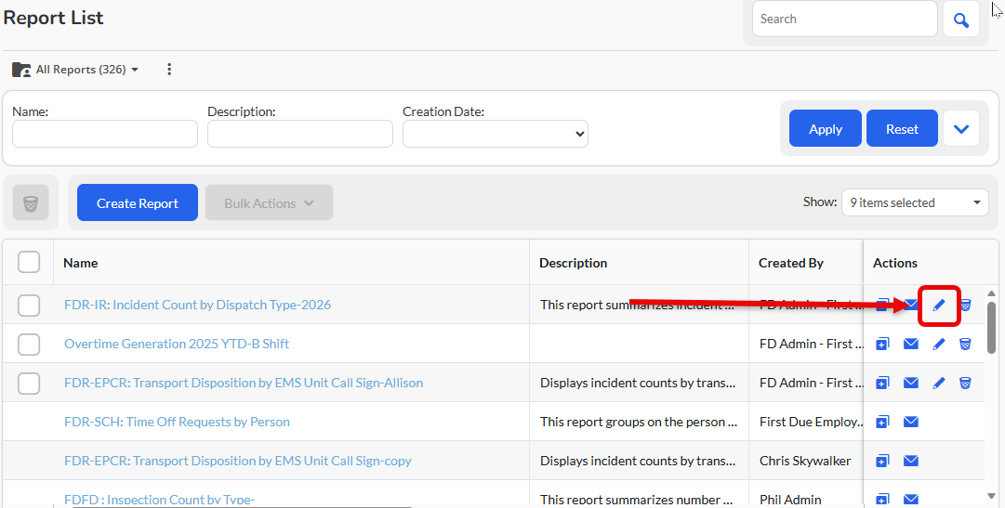Click the Reset filter button
The width and height of the screenshot is (1005, 508).
click(x=903, y=129)
